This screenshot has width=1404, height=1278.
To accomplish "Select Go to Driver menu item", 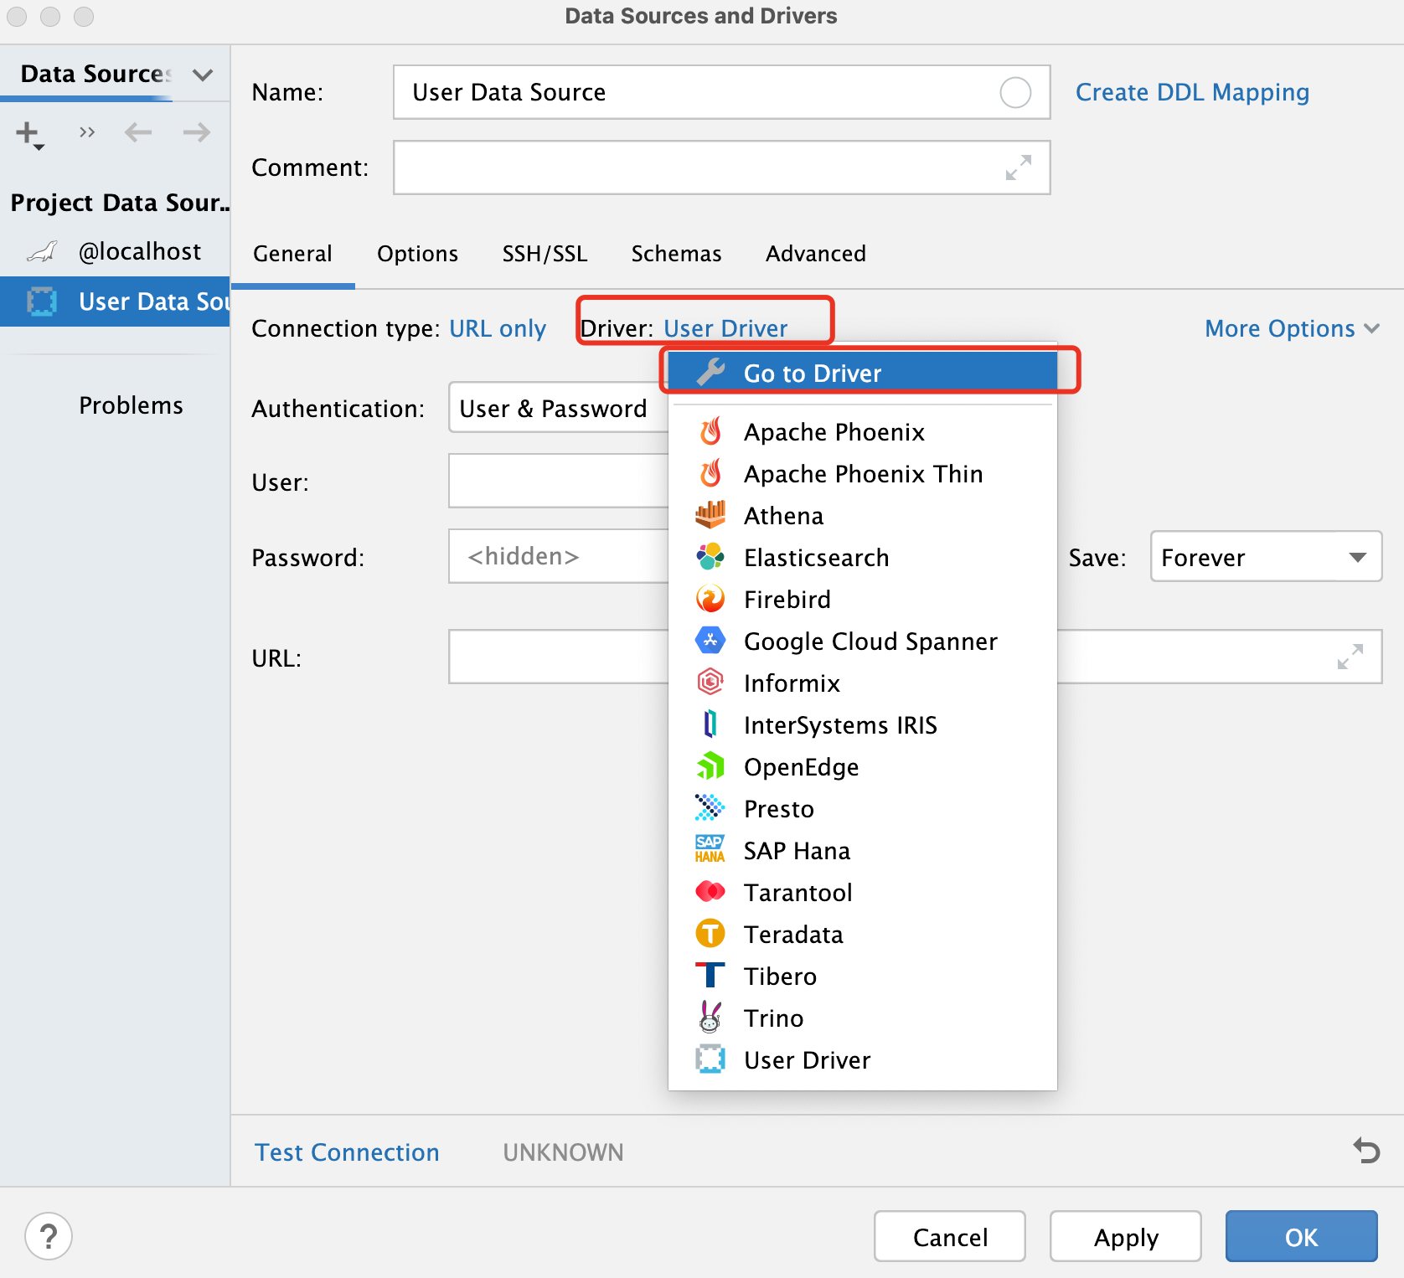I will point(862,373).
